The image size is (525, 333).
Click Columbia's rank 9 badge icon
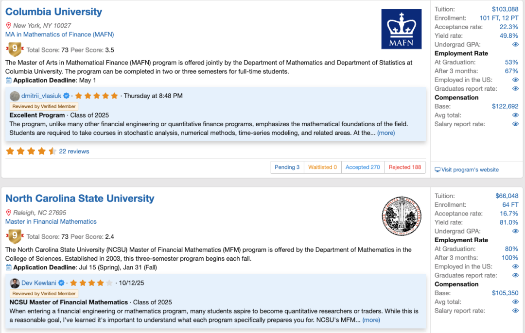click(15, 49)
